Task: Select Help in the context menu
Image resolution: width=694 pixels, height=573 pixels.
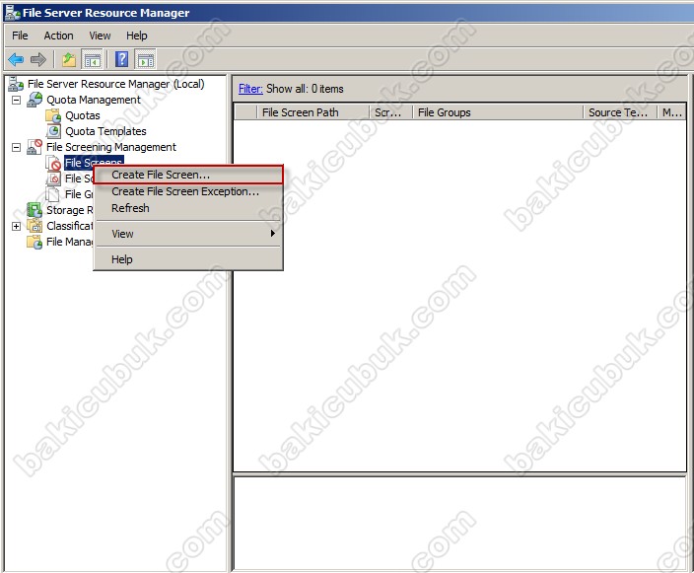Action: (x=188, y=259)
